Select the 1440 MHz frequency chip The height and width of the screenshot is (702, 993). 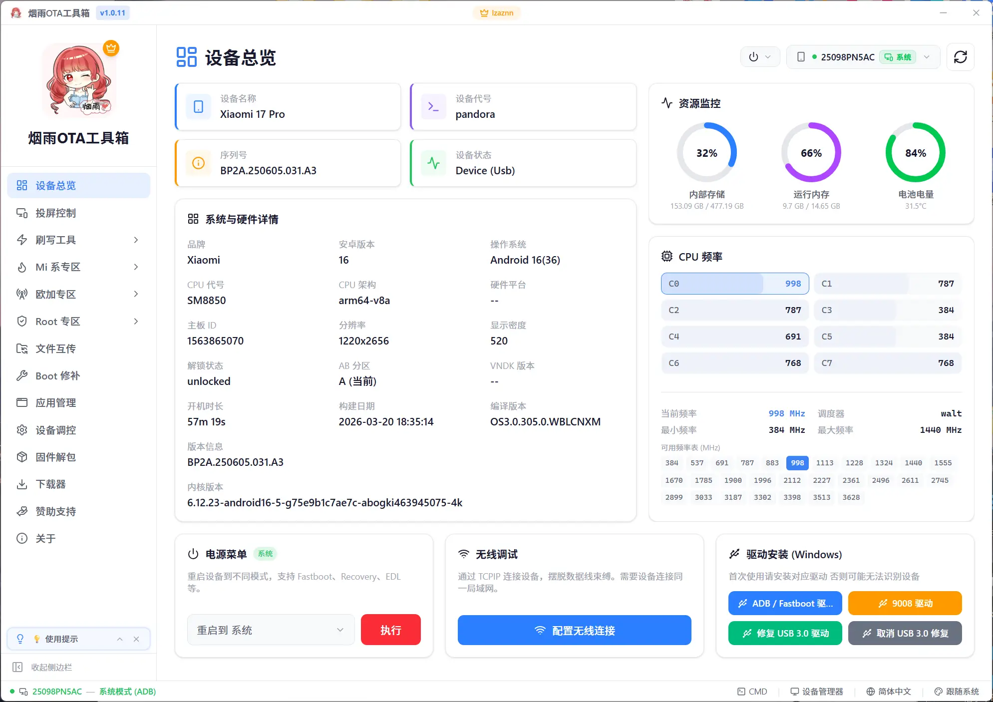tap(913, 463)
